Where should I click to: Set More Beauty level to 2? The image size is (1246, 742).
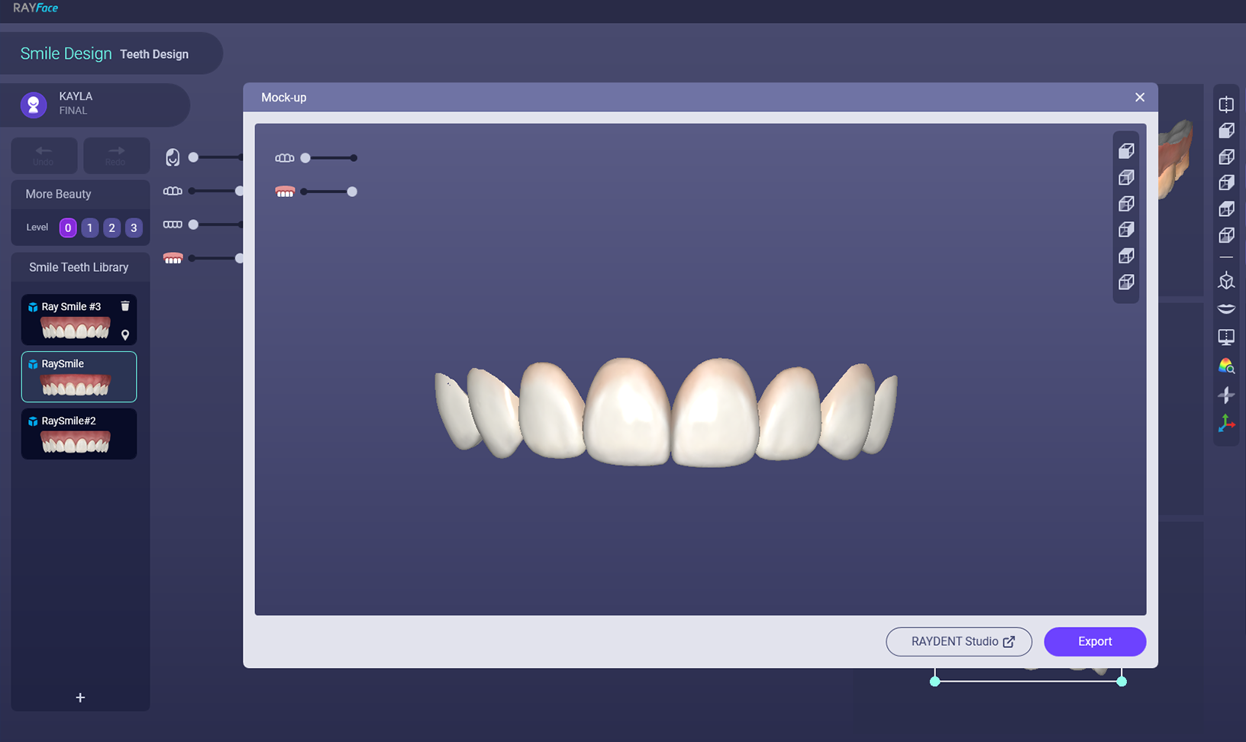point(111,227)
